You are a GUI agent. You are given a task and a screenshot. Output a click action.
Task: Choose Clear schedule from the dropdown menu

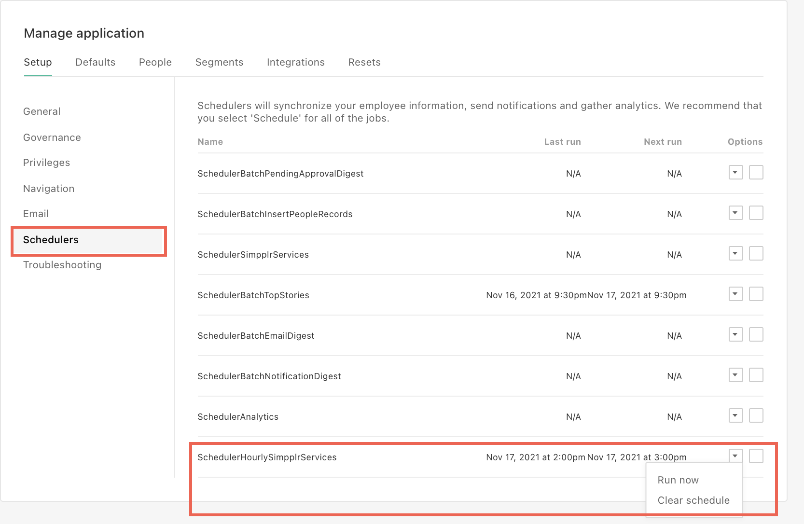[x=693, y=500]
